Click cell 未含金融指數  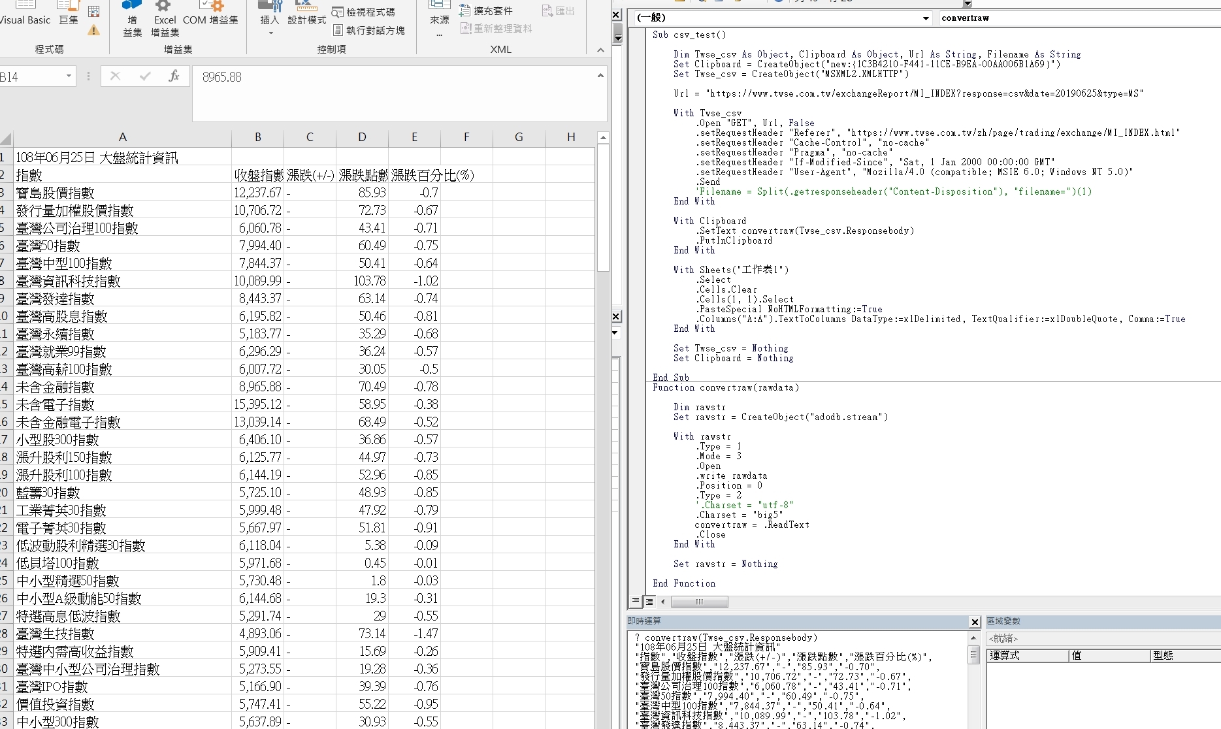point(122,387)
